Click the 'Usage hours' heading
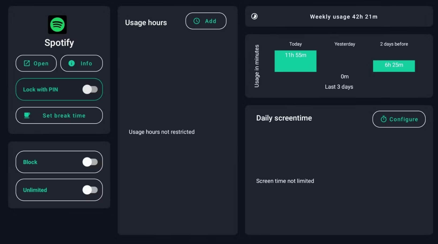The image size is (438, 244). coord(146,23)
